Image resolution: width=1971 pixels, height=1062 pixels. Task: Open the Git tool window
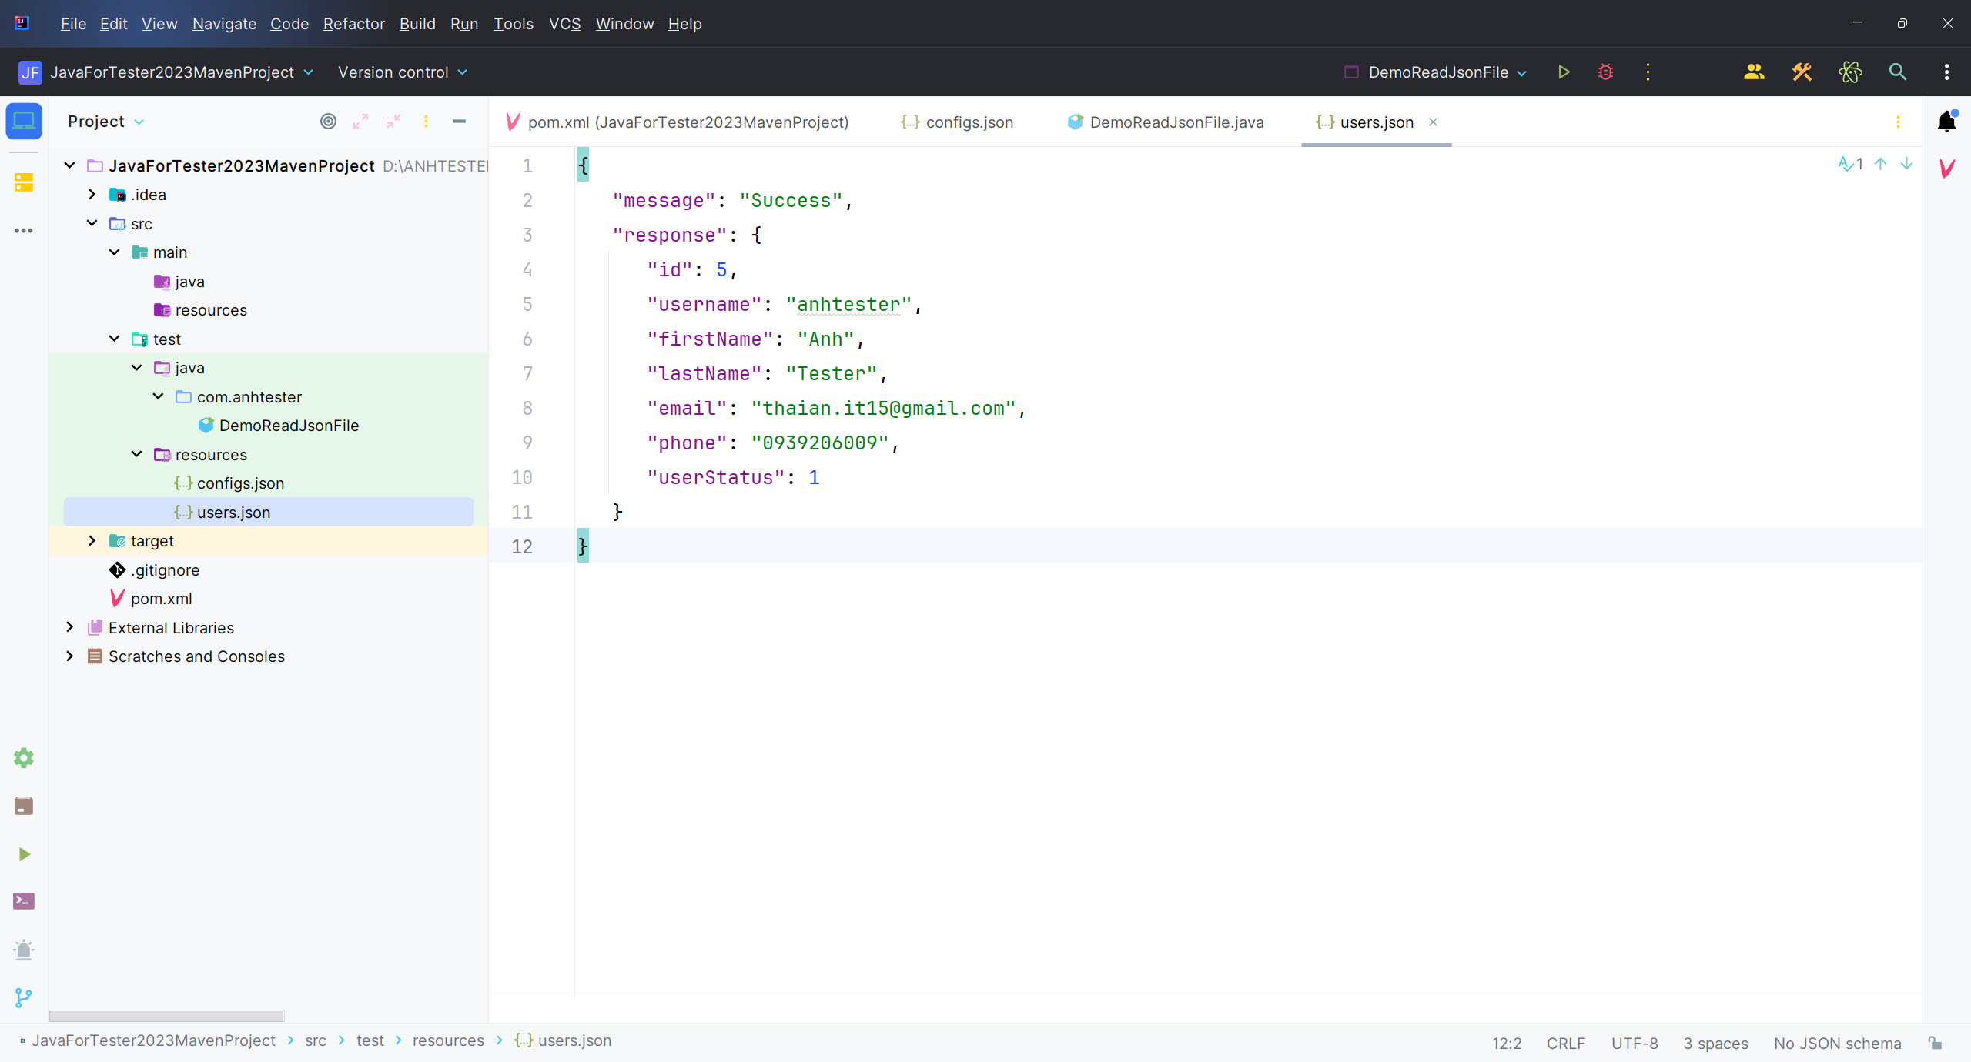tap(24, 997)
